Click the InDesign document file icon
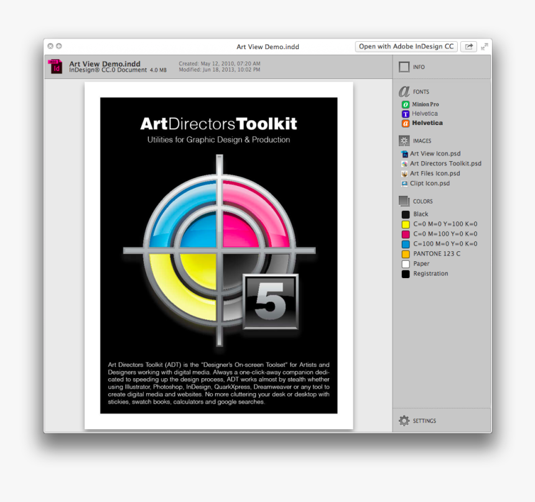Image resolution: width=535 pixels, height=502 pixels. click(x=57, y=67)
